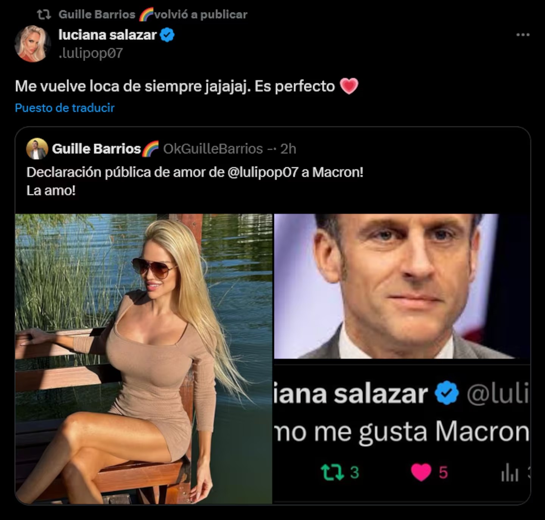
Task: Click the repost arrows icon above the tweet
Action: [x=44, y=14]
